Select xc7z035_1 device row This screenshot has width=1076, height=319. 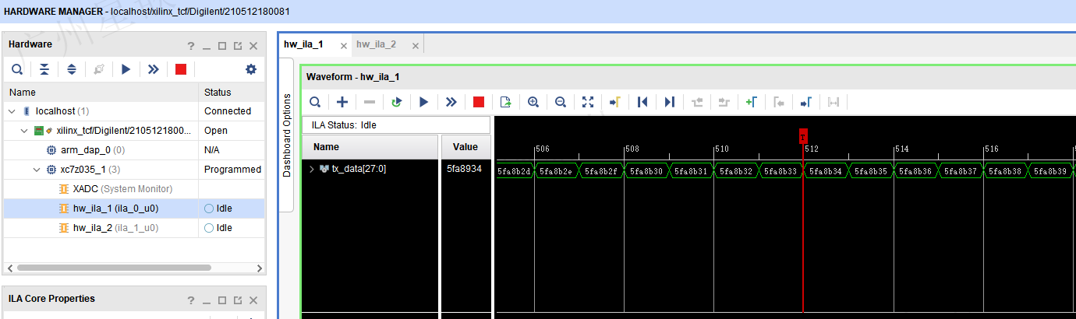(134, 170)
